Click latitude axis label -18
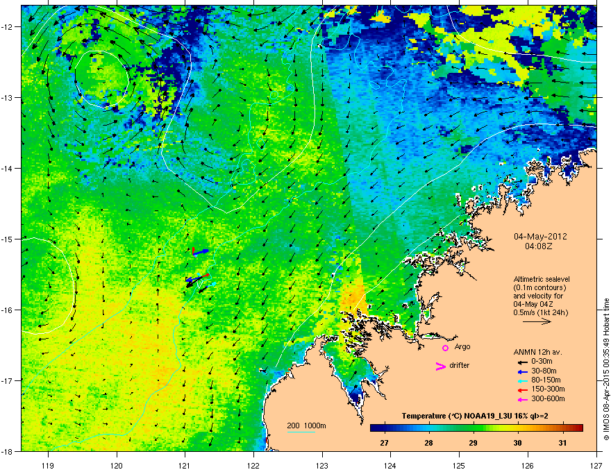Screen dimensions: 611x472 click(x=8, y=451)
